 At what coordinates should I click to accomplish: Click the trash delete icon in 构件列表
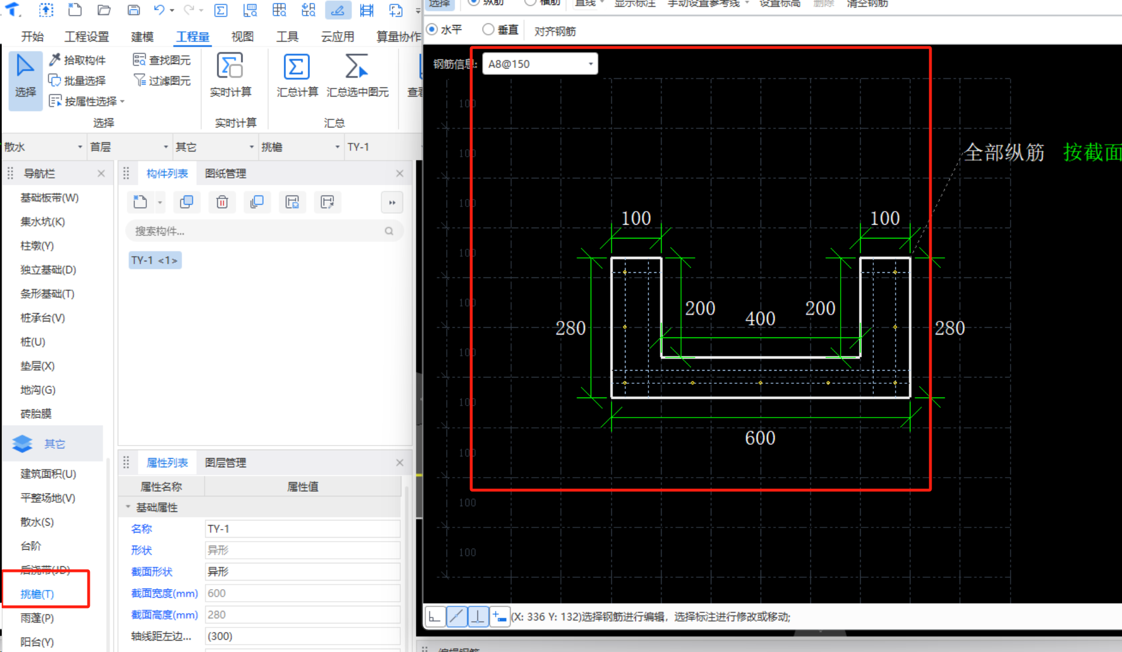222,202
